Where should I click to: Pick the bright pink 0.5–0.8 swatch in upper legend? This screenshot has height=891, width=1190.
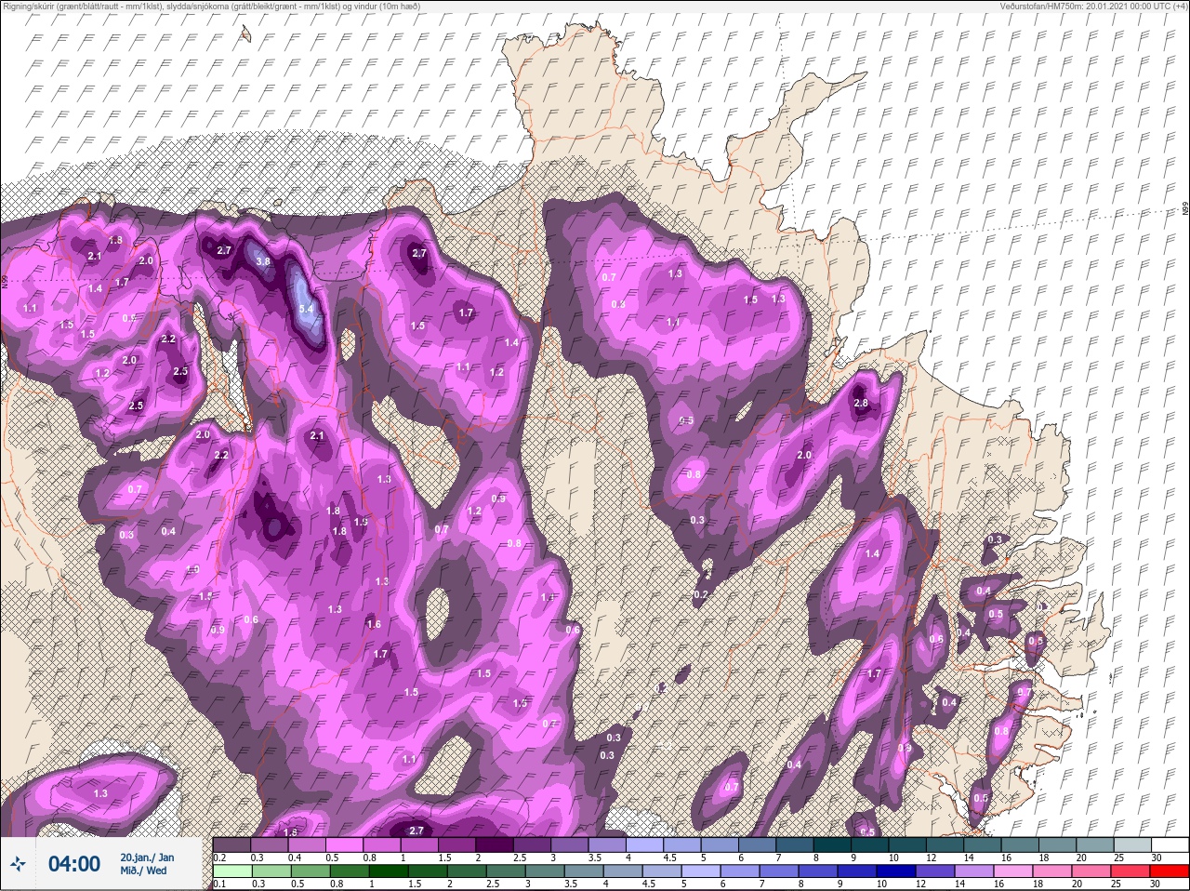click(x=346, y=844)
